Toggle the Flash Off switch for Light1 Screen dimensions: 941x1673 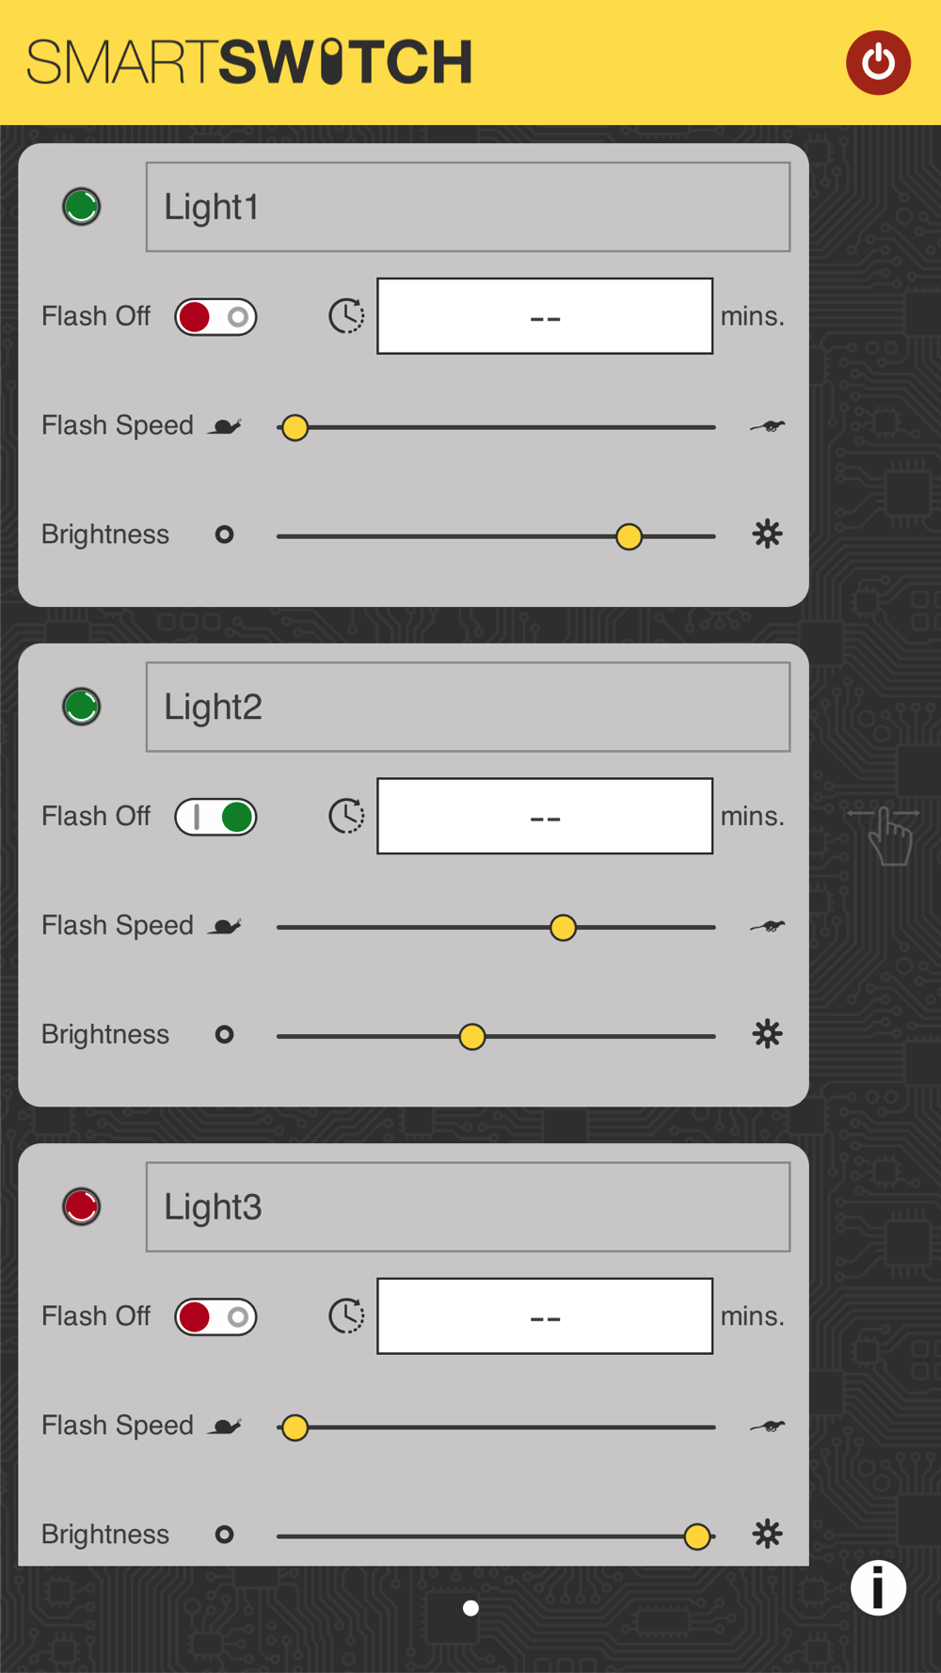coord(215,317)
